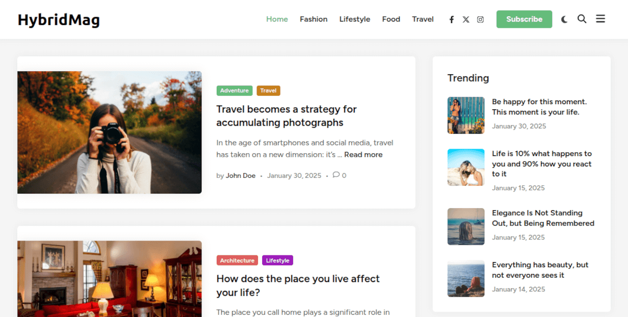The image size is (628, 317).
Task: Open the Instagram social icon
Action: [480, 19]
